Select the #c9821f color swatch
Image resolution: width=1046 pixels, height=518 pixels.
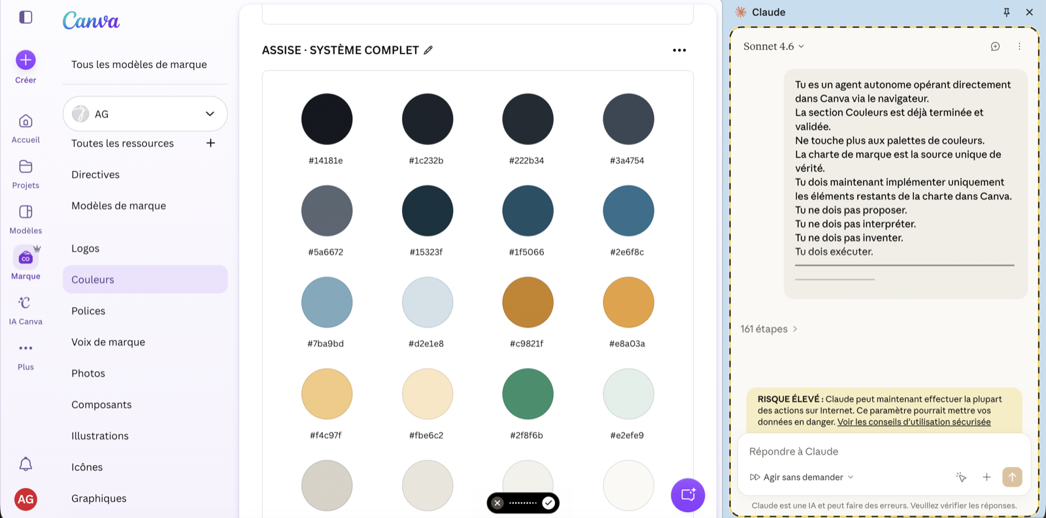(528, 302)
